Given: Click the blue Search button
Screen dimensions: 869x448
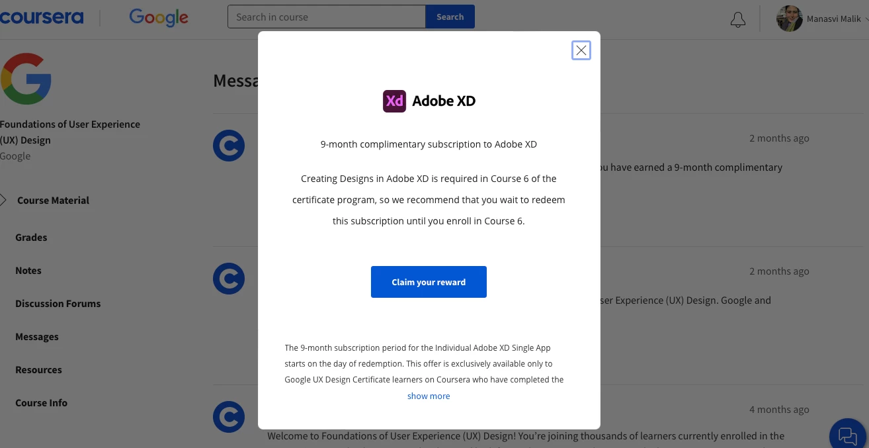Looking at the screenshot, I should tap(450, 17).
